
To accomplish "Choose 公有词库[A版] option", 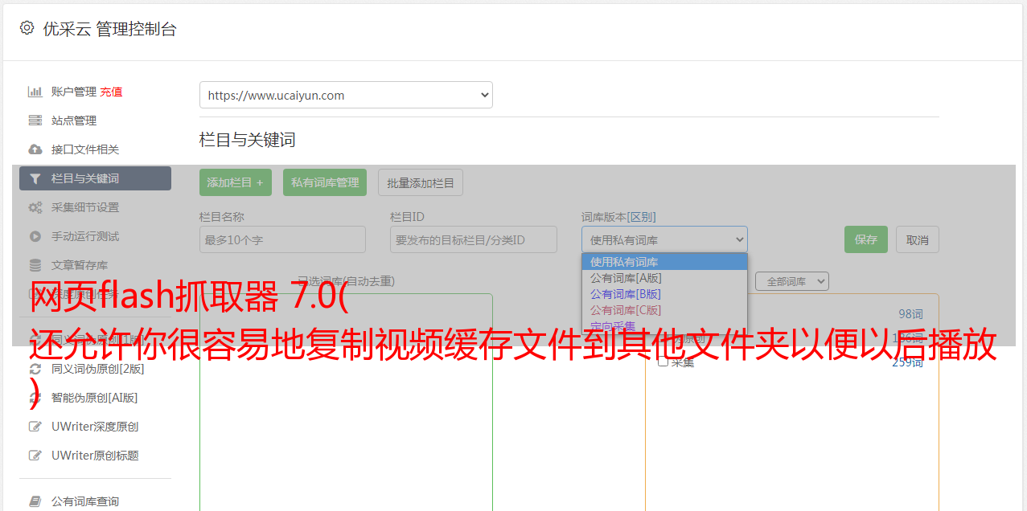I will pyautogui.click(x=664, y=278).
